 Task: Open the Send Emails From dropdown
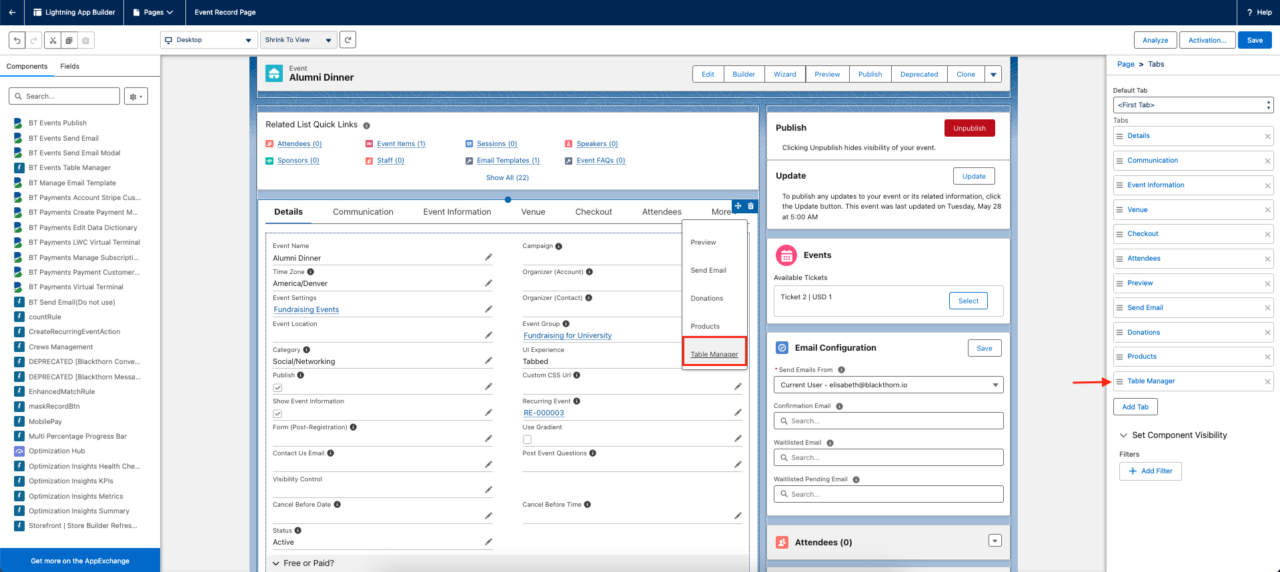coord(888,385)
